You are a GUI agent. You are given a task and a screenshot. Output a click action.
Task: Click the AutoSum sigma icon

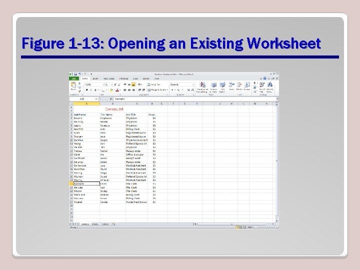tap(254, 83)
